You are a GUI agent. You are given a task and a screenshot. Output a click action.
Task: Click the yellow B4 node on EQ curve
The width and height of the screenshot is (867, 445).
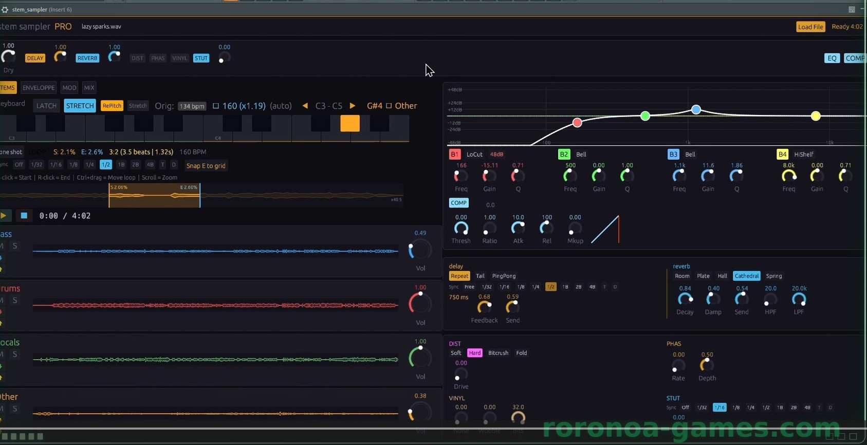pos(816,116)
